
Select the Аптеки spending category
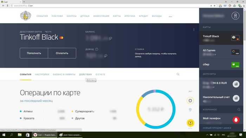click(x=28, y=111)
